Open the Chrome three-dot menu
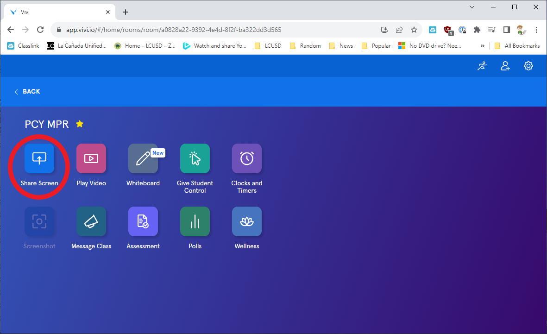The width and height of the screenshot is (547, 334). [x=536, y=30]
